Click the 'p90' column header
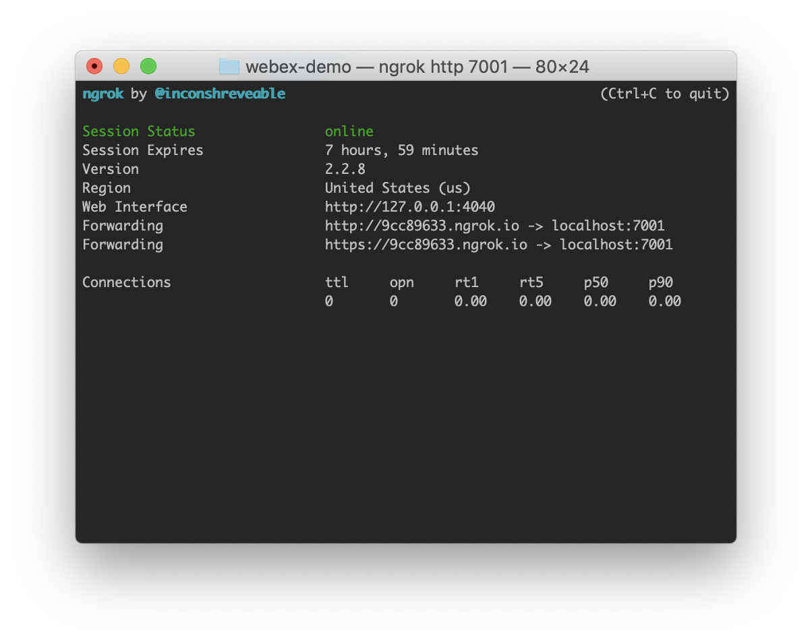Viewport: 812px width, 643px height. click(661, 283)
